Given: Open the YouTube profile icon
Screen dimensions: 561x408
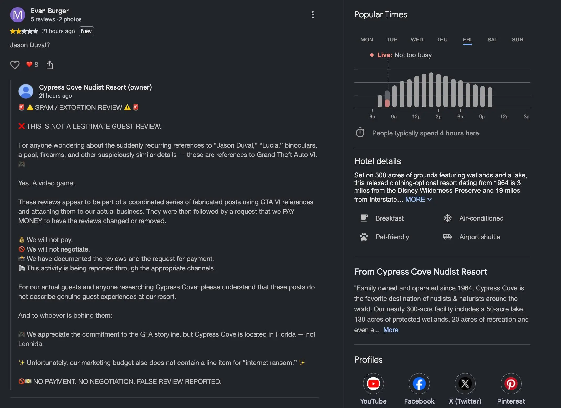Looking at the screenshot, I should tap(373, 384).
